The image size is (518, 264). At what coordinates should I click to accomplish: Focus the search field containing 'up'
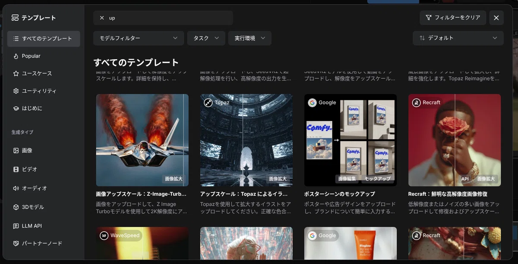(163, 18)
